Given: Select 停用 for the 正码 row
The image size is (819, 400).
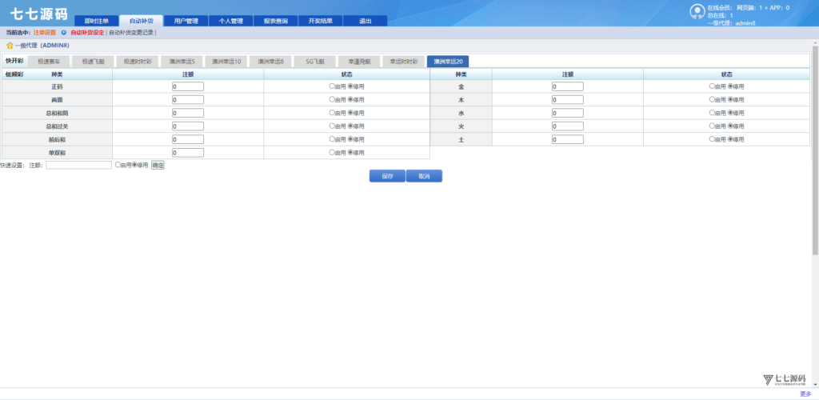Looking at the screenshot, I should coord(350,86).
